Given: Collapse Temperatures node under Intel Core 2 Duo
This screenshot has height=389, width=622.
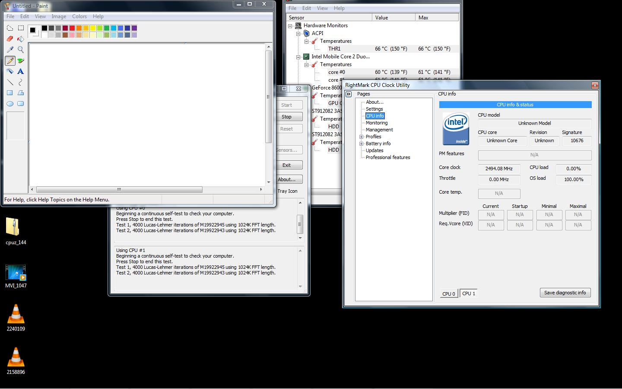Looking at the screenshot, I should [x=306, y=64].
